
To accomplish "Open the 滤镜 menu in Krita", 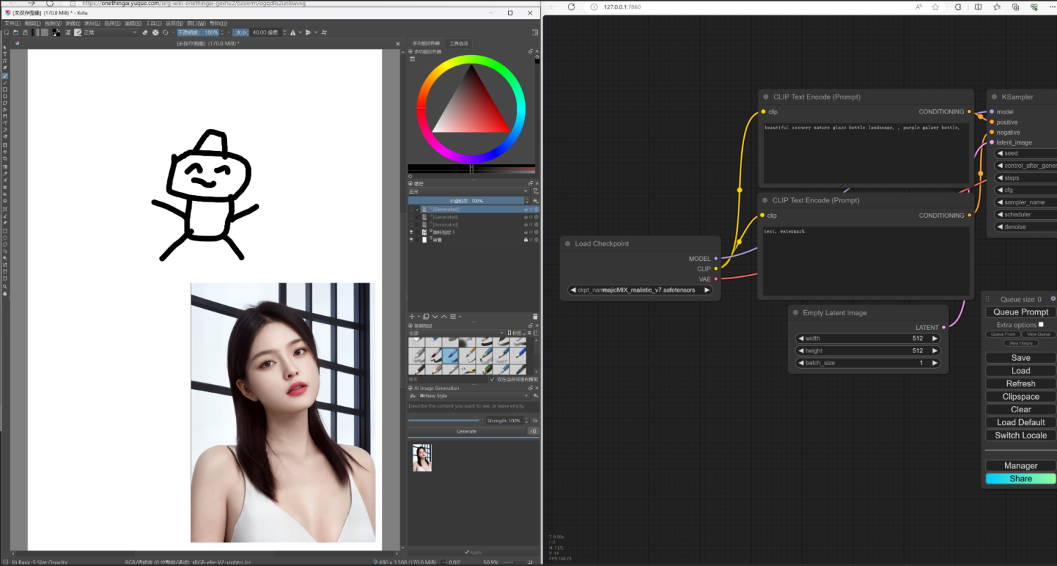I will point(133,23).
